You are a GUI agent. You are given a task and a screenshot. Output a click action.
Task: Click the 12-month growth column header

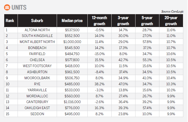[99, 20]
